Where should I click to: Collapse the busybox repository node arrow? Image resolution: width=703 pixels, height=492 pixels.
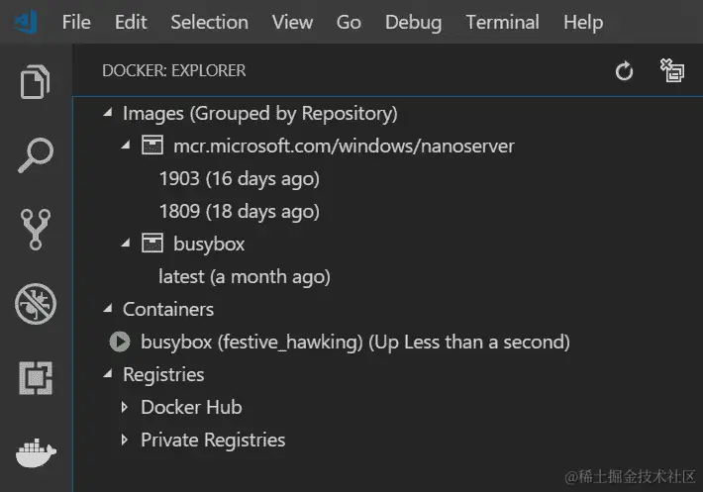pos(126,244)
